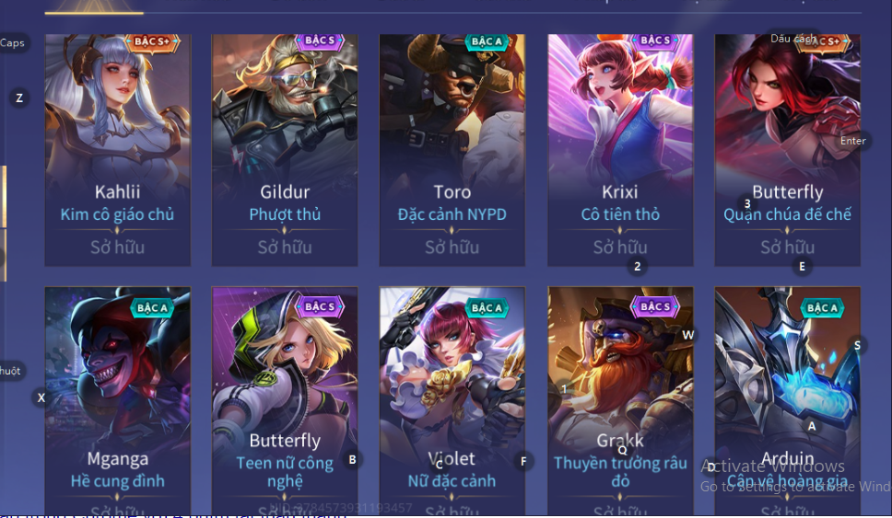The height and width of the screenshot is (518, 892).
Task: Select the Krixi Cô tiên thỏ card
Action: (620, 150)
